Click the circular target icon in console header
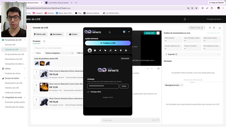 (x=214, y=28)
